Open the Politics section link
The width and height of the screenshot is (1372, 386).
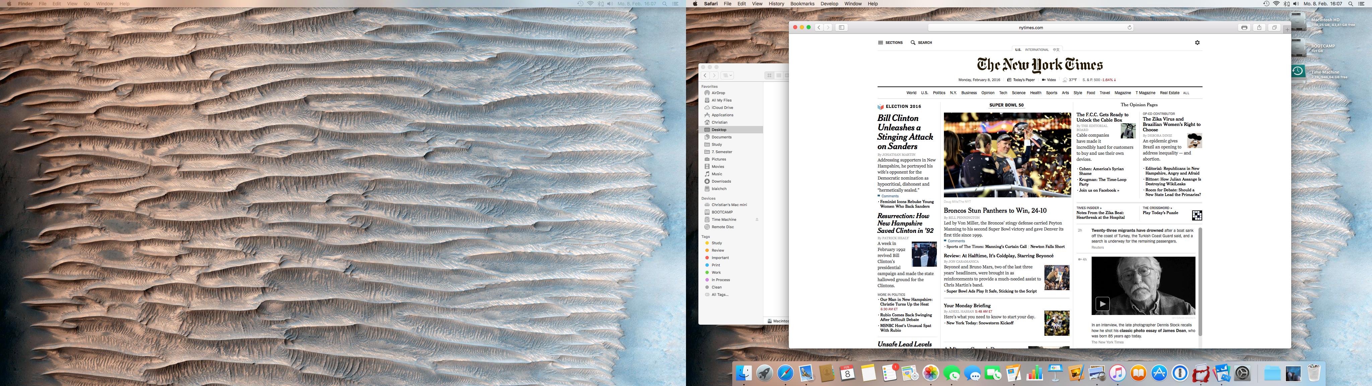(x=939, y=93)
